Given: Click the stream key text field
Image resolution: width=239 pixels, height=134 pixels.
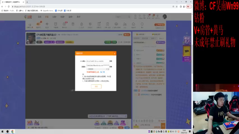Looking at the screenshot, I should [98, 66].
